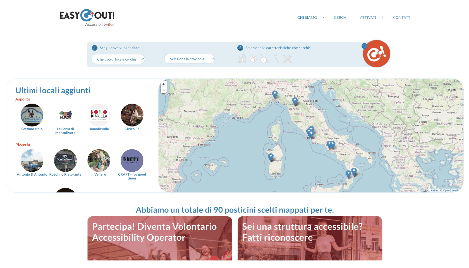Zoom in on the map
469x268 pixels.
(x=164, y=84)
